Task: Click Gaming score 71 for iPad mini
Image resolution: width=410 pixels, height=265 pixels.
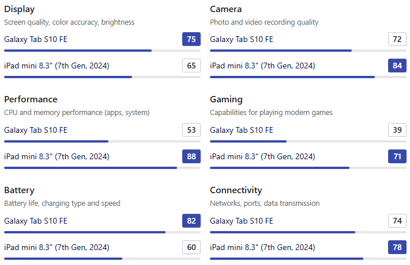Action: pos(397,156)
